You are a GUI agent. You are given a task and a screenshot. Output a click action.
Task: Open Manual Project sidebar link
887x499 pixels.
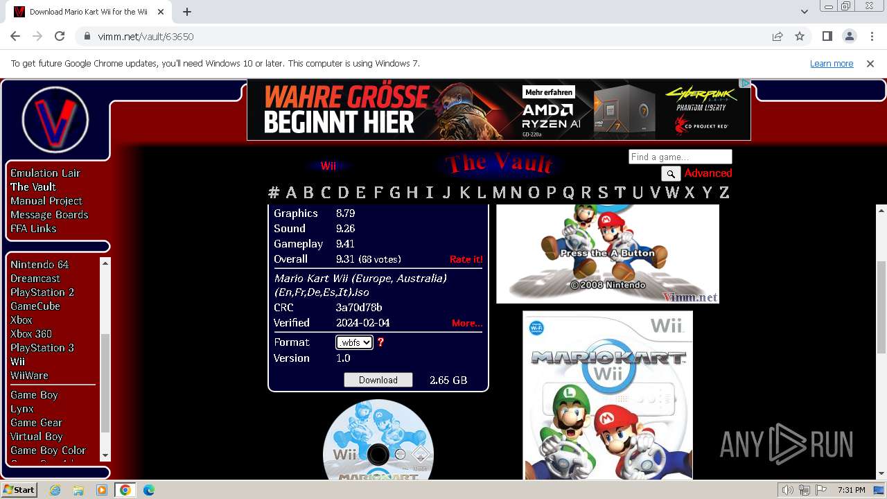[x=46, y=201]
